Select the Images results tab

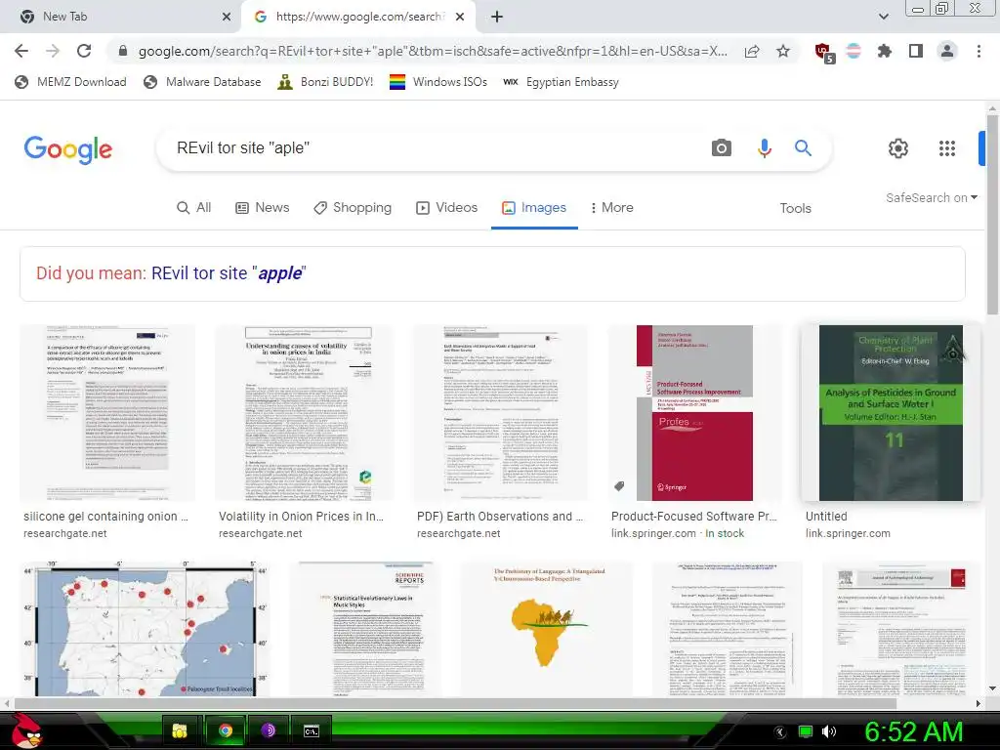pyautogui.click(x=534, y=207)
